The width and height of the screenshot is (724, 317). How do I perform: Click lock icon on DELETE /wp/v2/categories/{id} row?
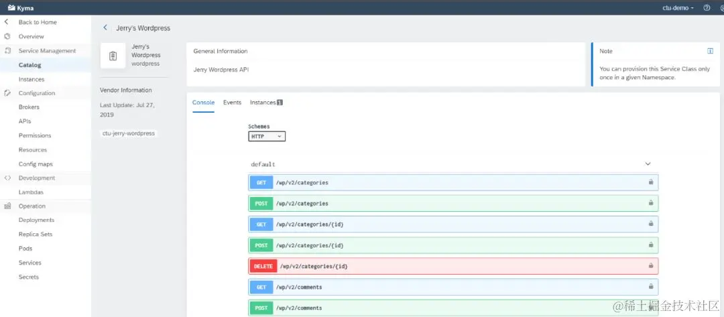(x=650, y=266)
